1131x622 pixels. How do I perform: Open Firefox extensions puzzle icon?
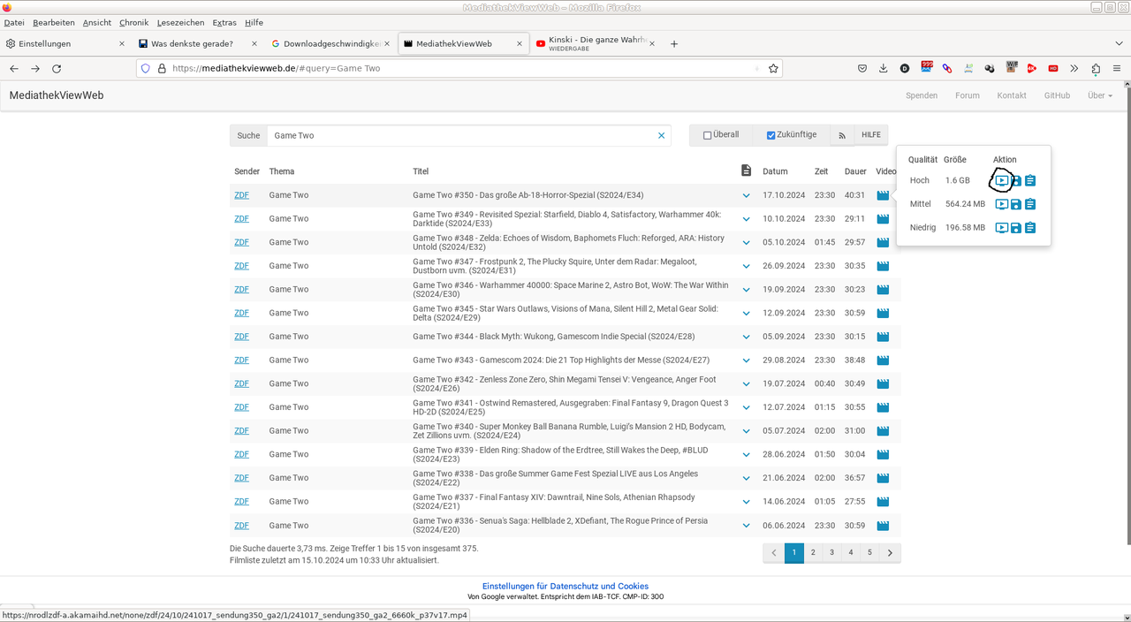(x=1096, y=68)
